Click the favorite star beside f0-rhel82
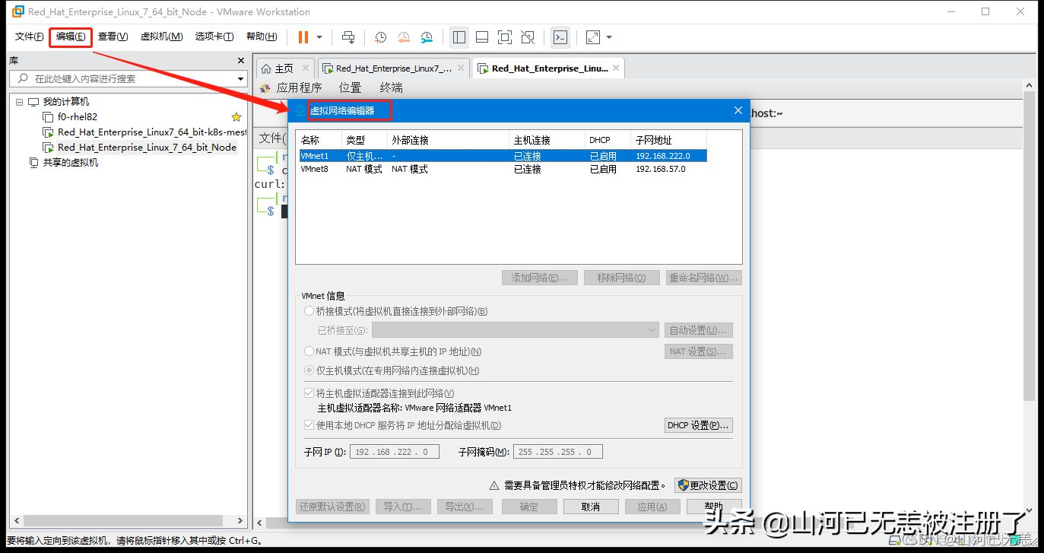The image size is (1044, 553). tap(236, 117)
